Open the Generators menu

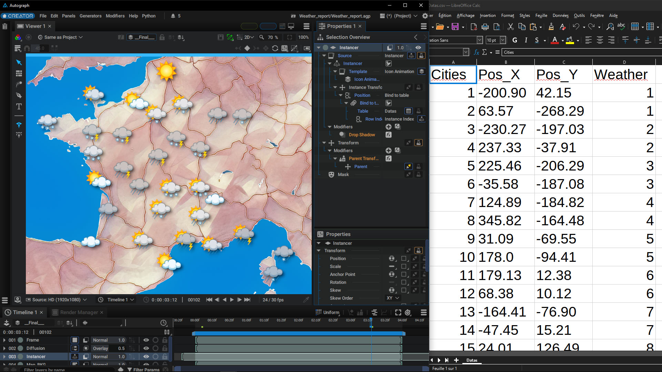90,16
